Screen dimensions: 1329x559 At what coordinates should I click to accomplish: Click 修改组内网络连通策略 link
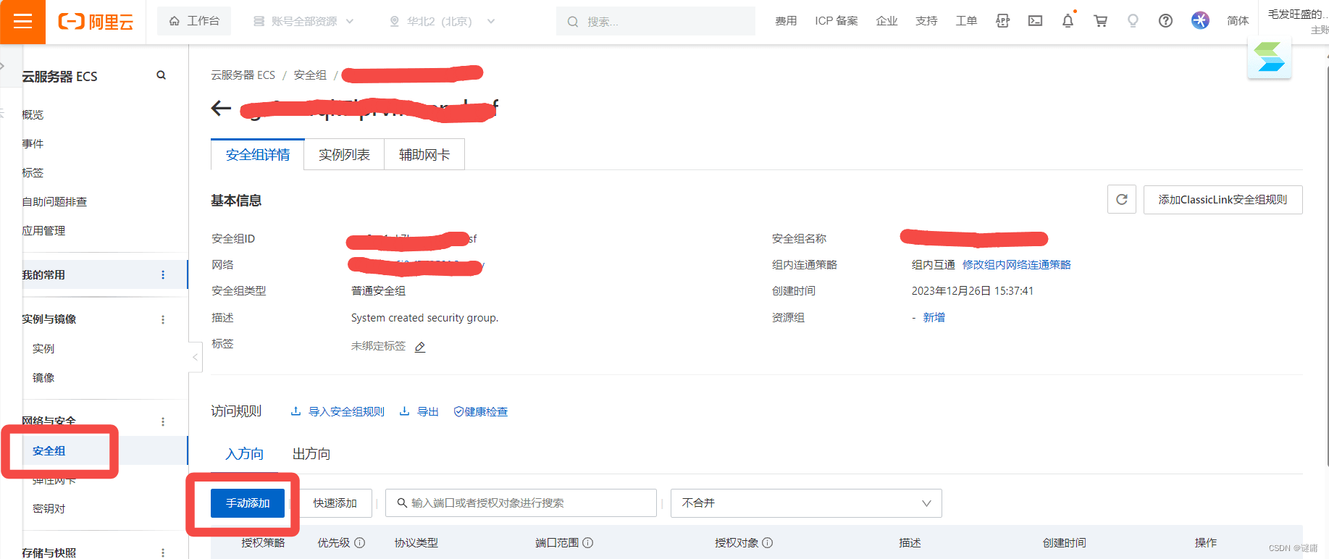click(1016, 265)
